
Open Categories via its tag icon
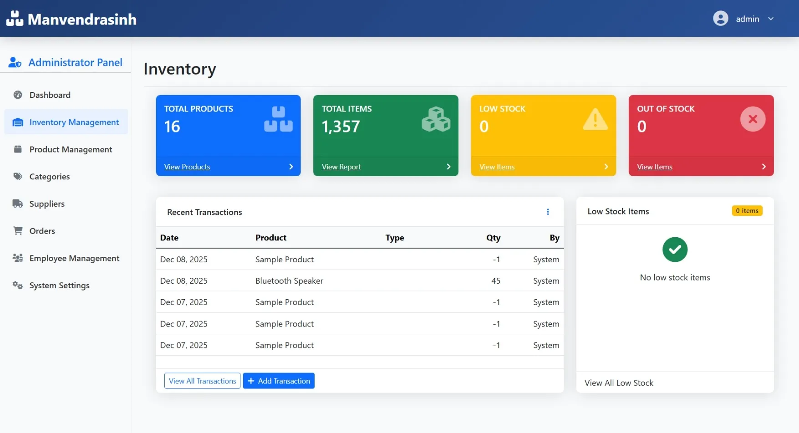click(18, 177)
